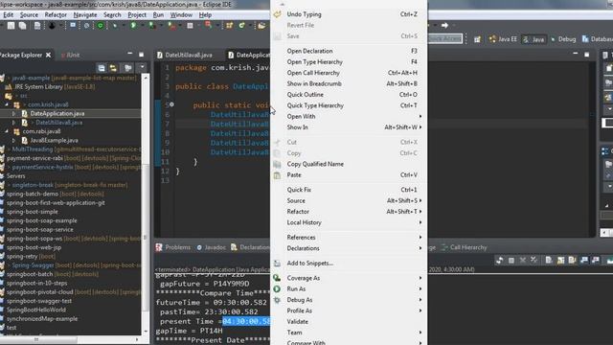Choose Undo Typing from context menu
The height and width of the screenshot is (345, 613).
click(349, 14)
